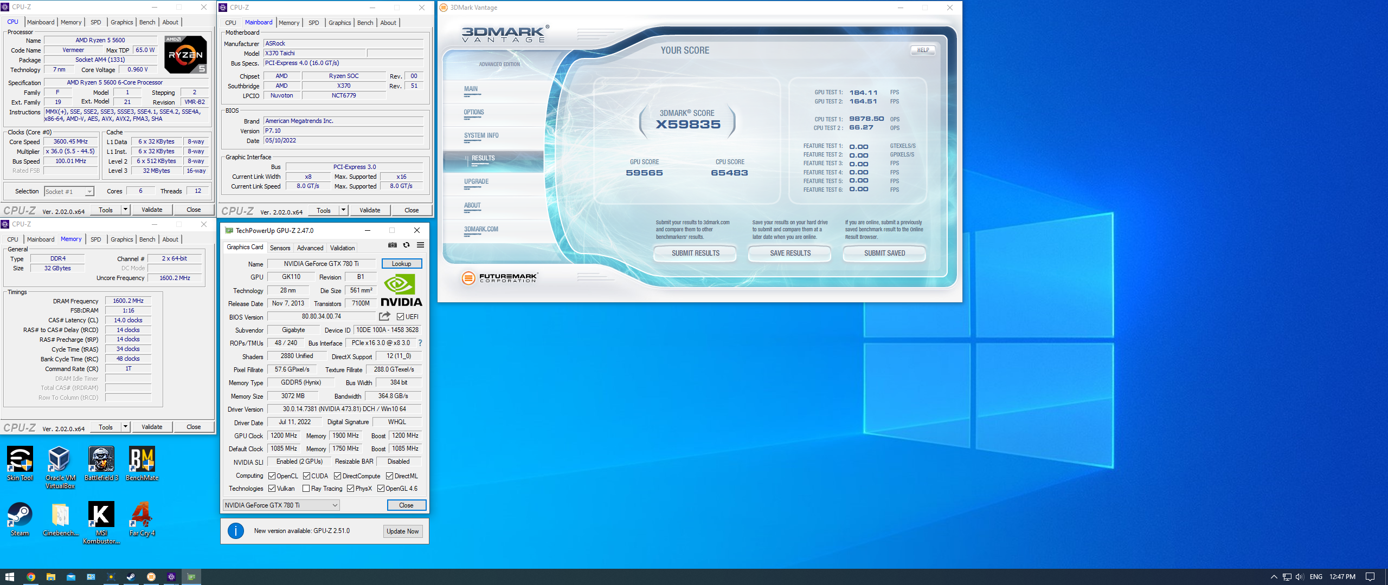
Task: Select the Far Cry 4 desktop icon
Action: coord(142,519)
